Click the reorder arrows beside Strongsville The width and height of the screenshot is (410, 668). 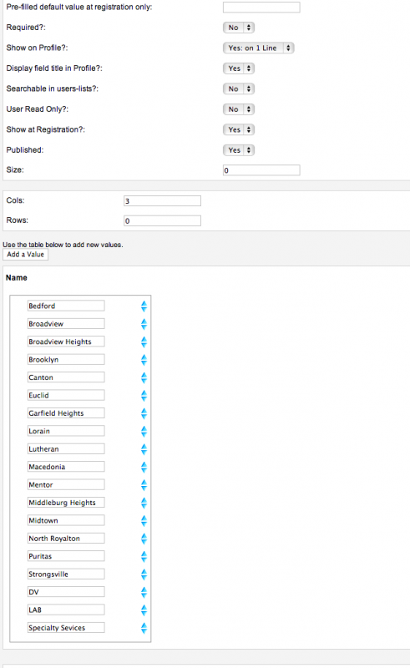144,574
